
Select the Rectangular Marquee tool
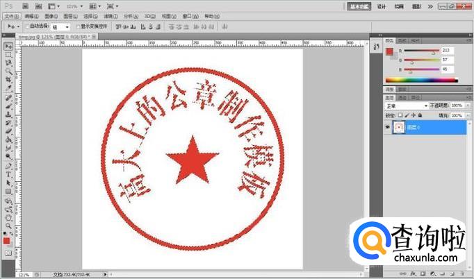click(x=8, y=54)
